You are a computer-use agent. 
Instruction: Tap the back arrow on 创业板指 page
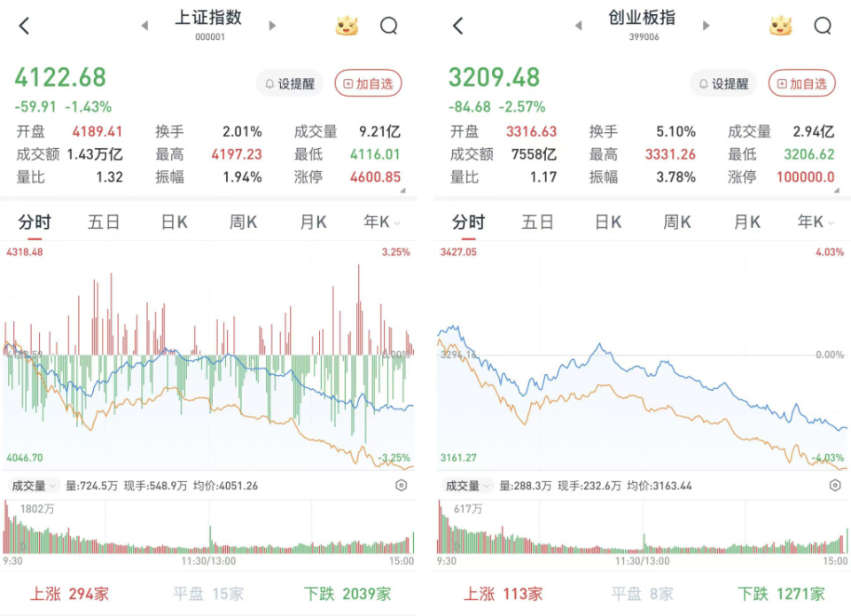pos(457,26)
